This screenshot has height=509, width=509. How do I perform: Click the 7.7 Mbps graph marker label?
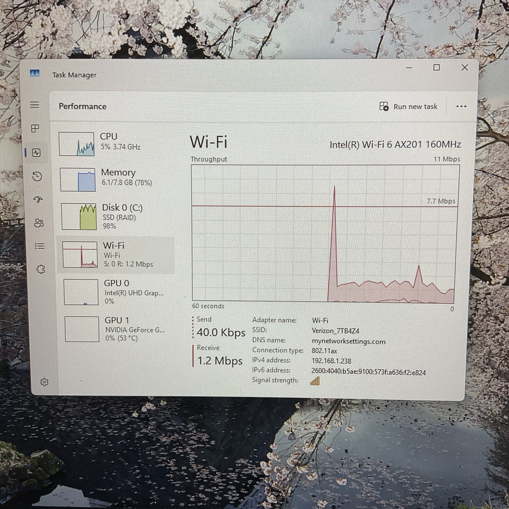[x=441, y=201]
